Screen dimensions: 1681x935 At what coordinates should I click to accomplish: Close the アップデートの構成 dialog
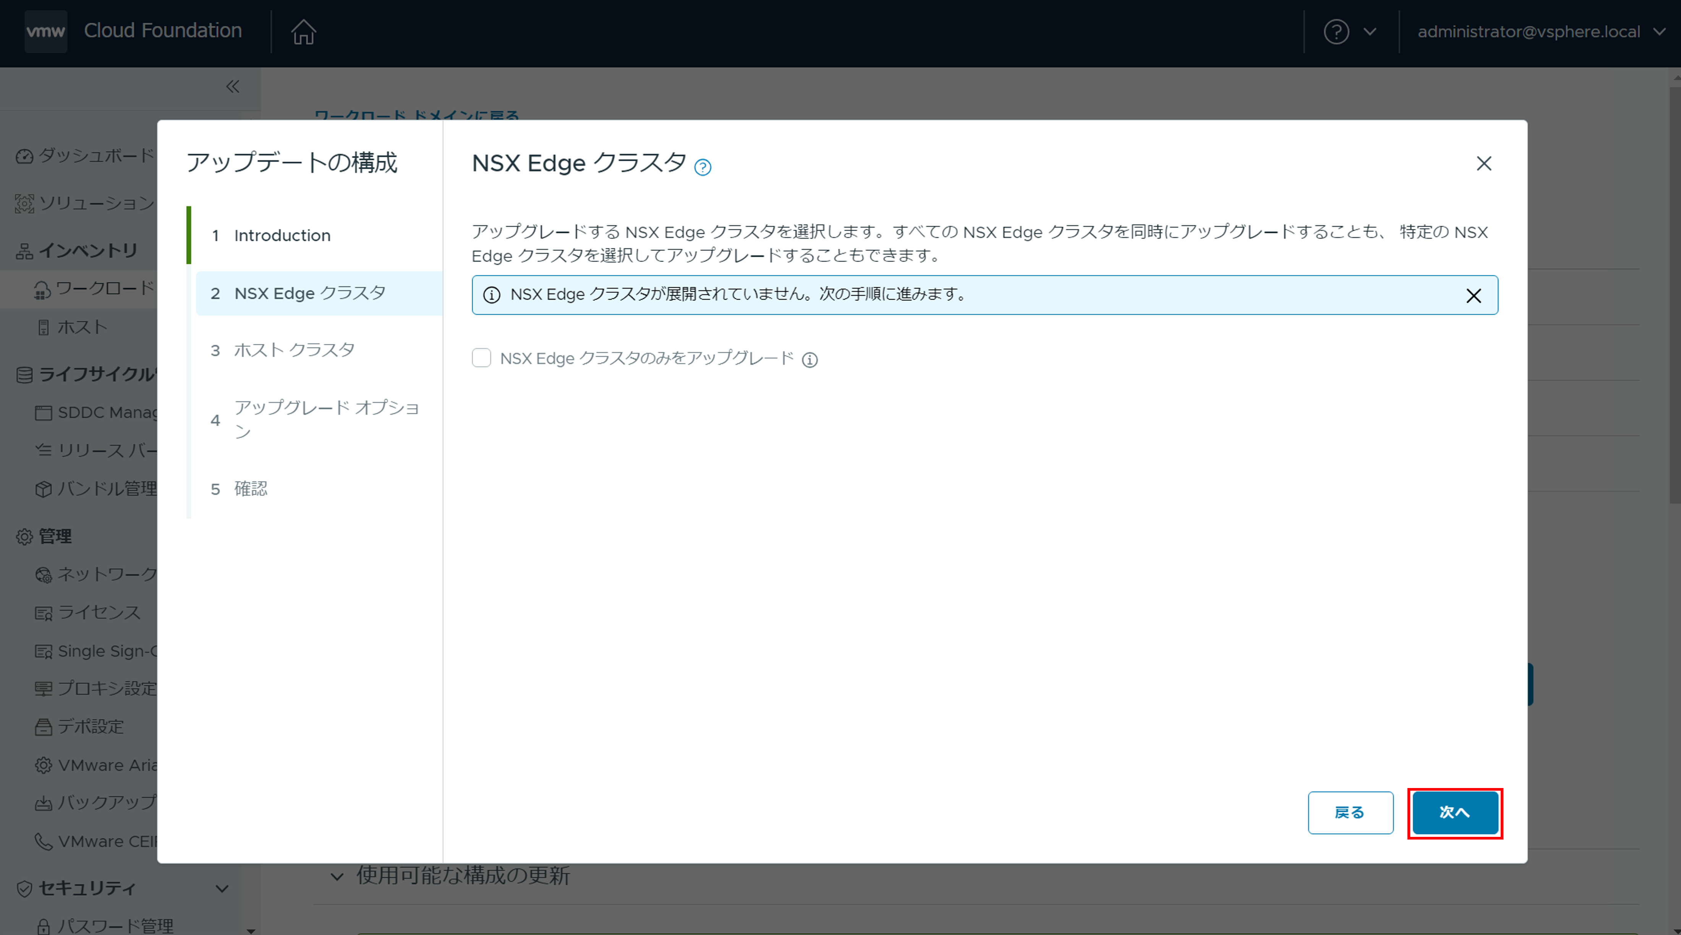tap(1483, 163)
